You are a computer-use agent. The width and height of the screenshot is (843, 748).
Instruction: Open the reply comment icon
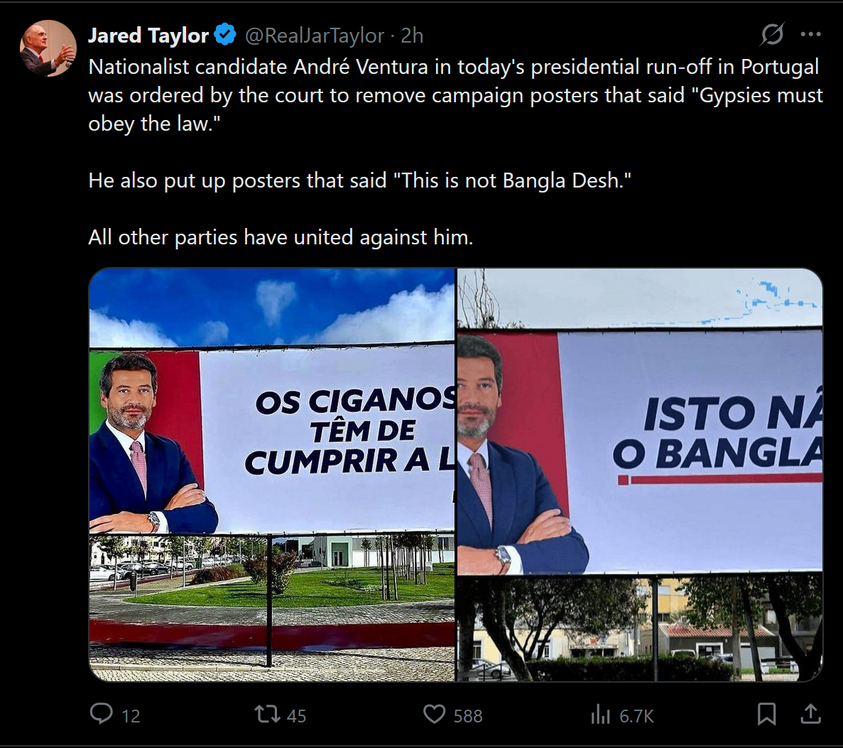(101, 714)
